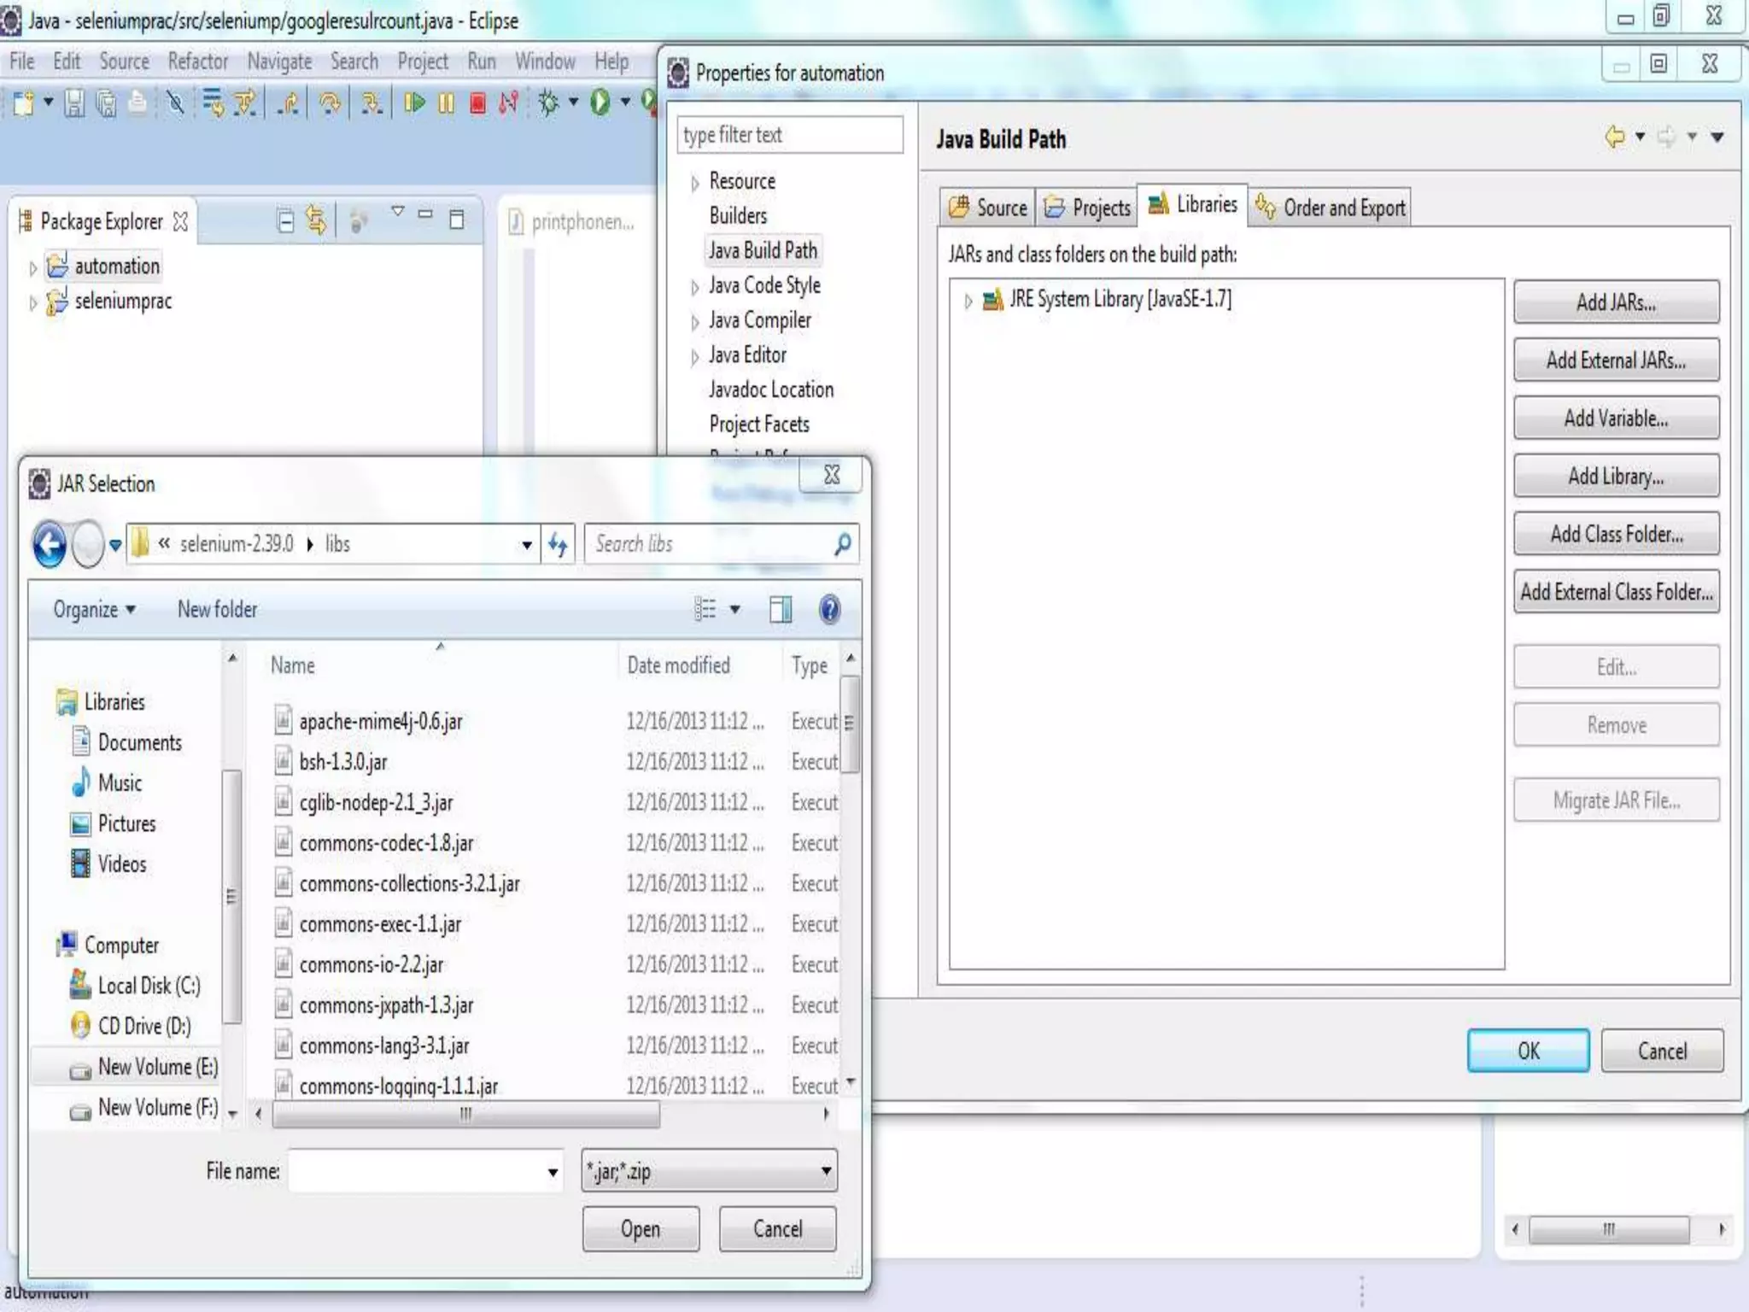The width and height of the screenshot is (1749, 1312).
Task: Open the file type filter dropdown
Action: point(825,1171)
